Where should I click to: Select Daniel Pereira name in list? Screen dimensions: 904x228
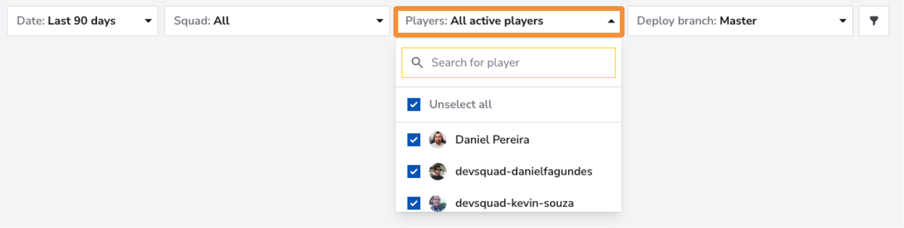[x=492, y=139]
